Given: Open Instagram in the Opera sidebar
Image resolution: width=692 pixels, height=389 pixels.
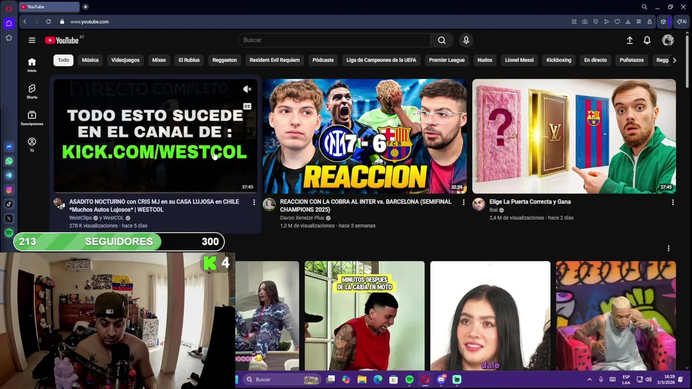Looking at the screenshot, I should (x=9, y=190).
